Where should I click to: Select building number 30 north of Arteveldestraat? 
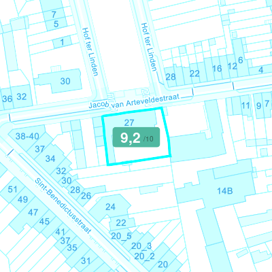click(x=65, y=81)
